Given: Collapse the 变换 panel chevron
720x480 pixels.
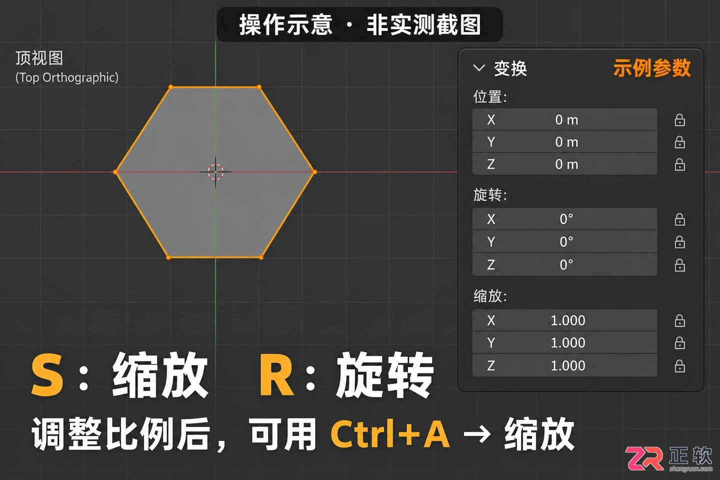Looking at the screenshot, I should (x=479, y=68).
